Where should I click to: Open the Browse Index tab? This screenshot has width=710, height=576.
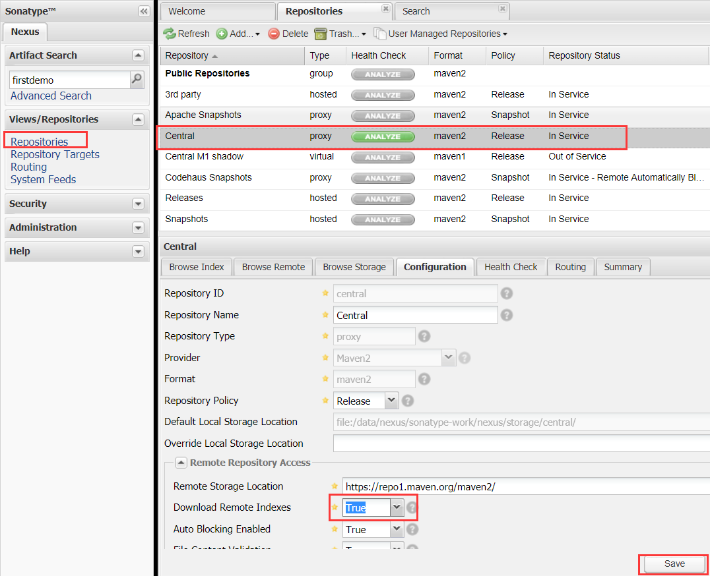click(197, 267)
